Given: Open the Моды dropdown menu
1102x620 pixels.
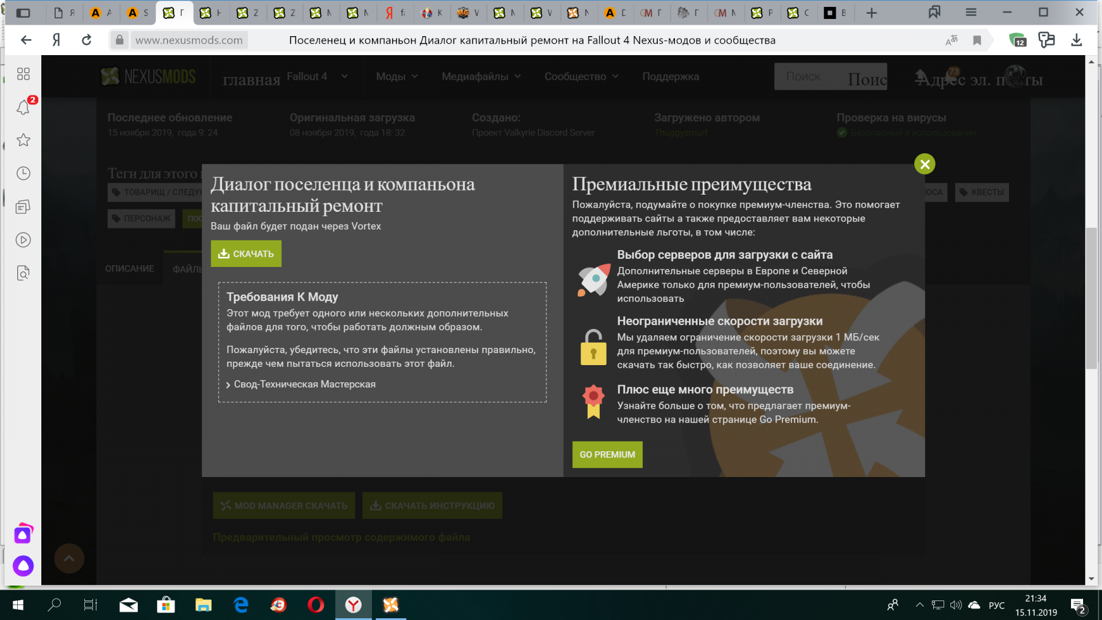Looking at the screenshot, I should pyautogui.click(x=397, y=76).
